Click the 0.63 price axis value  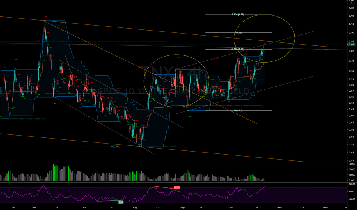coord(351,103)
